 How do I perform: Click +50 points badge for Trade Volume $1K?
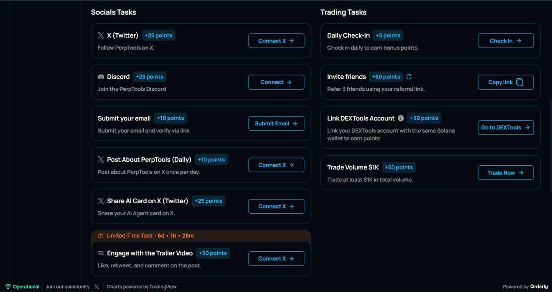pos(399,167)
